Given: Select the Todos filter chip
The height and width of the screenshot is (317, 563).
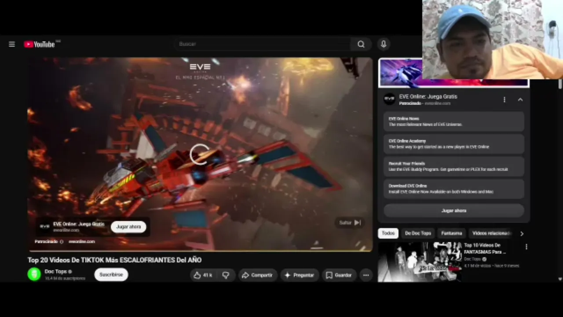Looking at the screenshot, I should (388, 233).
